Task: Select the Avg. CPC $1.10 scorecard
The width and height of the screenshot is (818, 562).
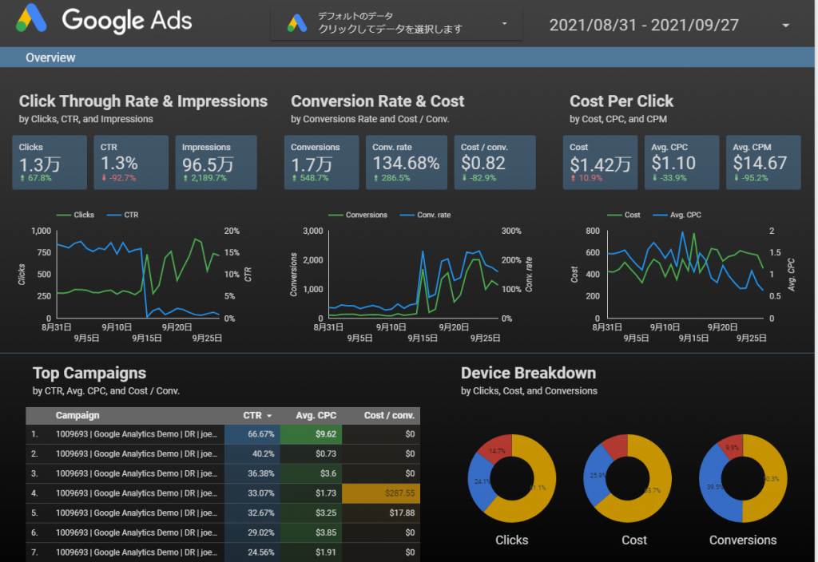Action: 682,162
